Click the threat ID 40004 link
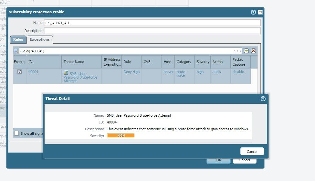 coord(33,72)
